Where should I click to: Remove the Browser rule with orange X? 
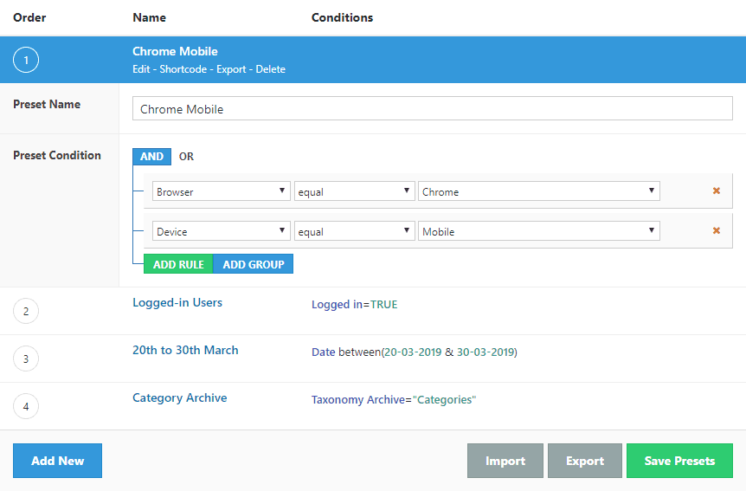click(716, 191)
